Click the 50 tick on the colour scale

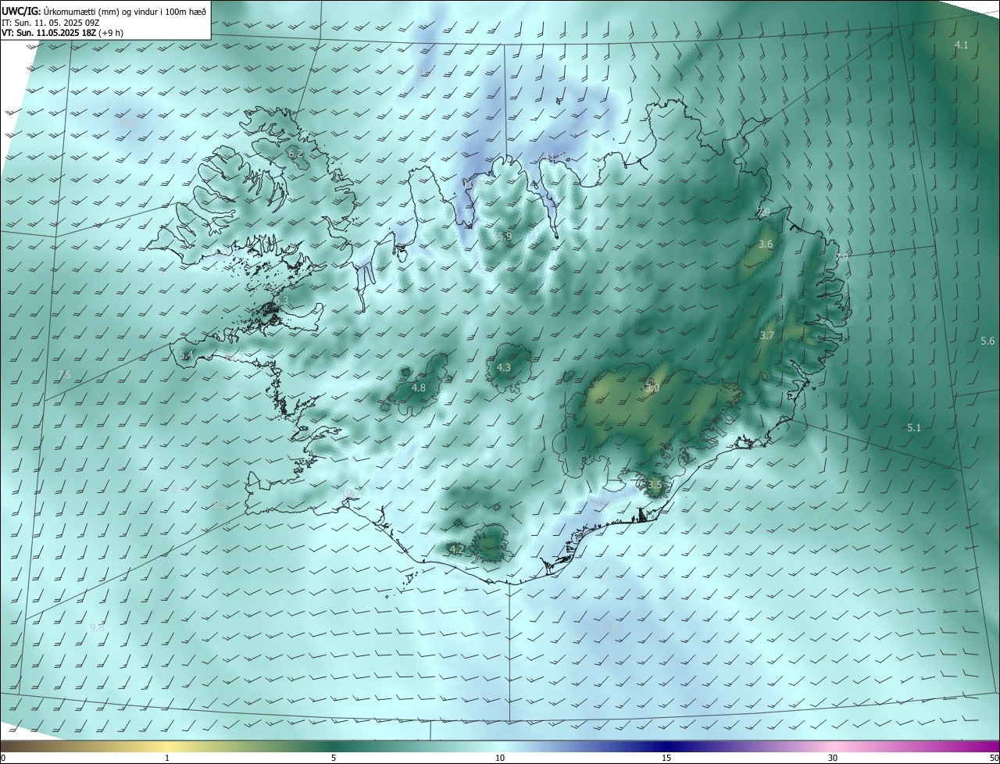(x=994, y=759)
